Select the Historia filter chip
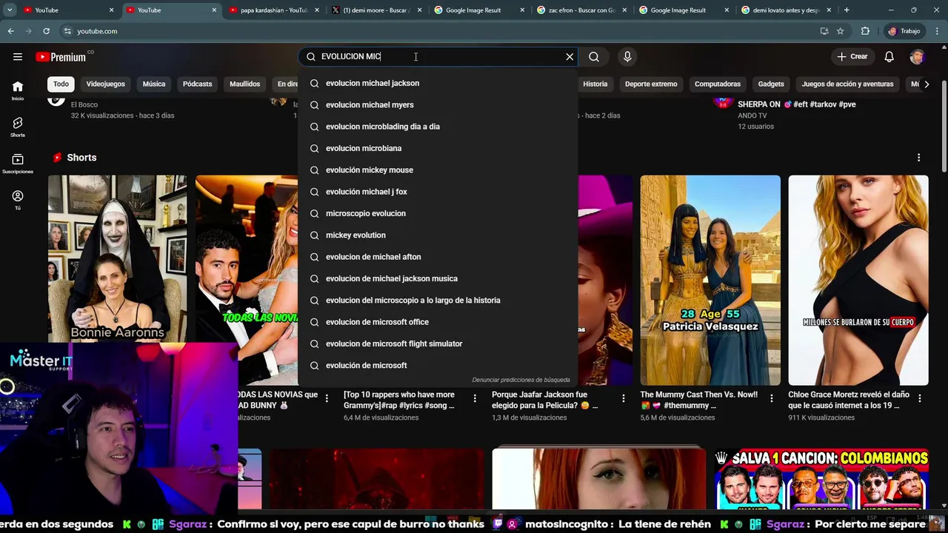The width and height of the screenshot is (948, 533). click(x=595, y=84)
